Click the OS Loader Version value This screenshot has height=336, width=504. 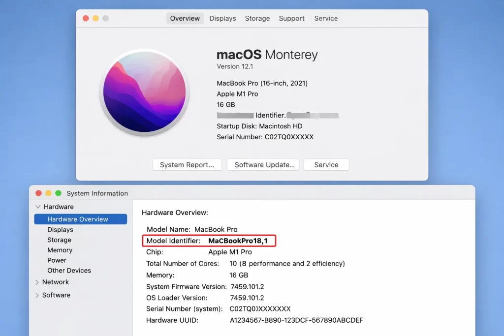(247, 298)
